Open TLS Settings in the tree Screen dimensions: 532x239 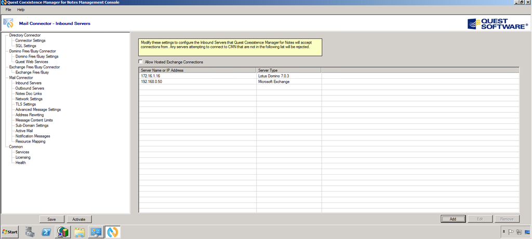(26, 104)
